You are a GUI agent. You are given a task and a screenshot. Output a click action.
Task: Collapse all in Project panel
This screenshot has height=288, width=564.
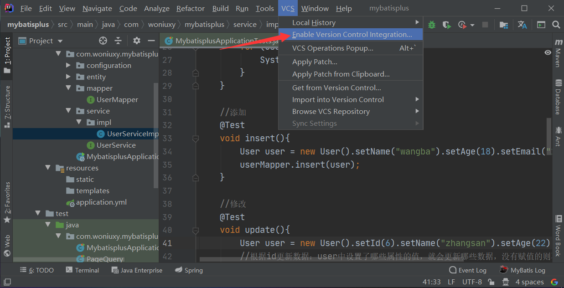point(118,41)
